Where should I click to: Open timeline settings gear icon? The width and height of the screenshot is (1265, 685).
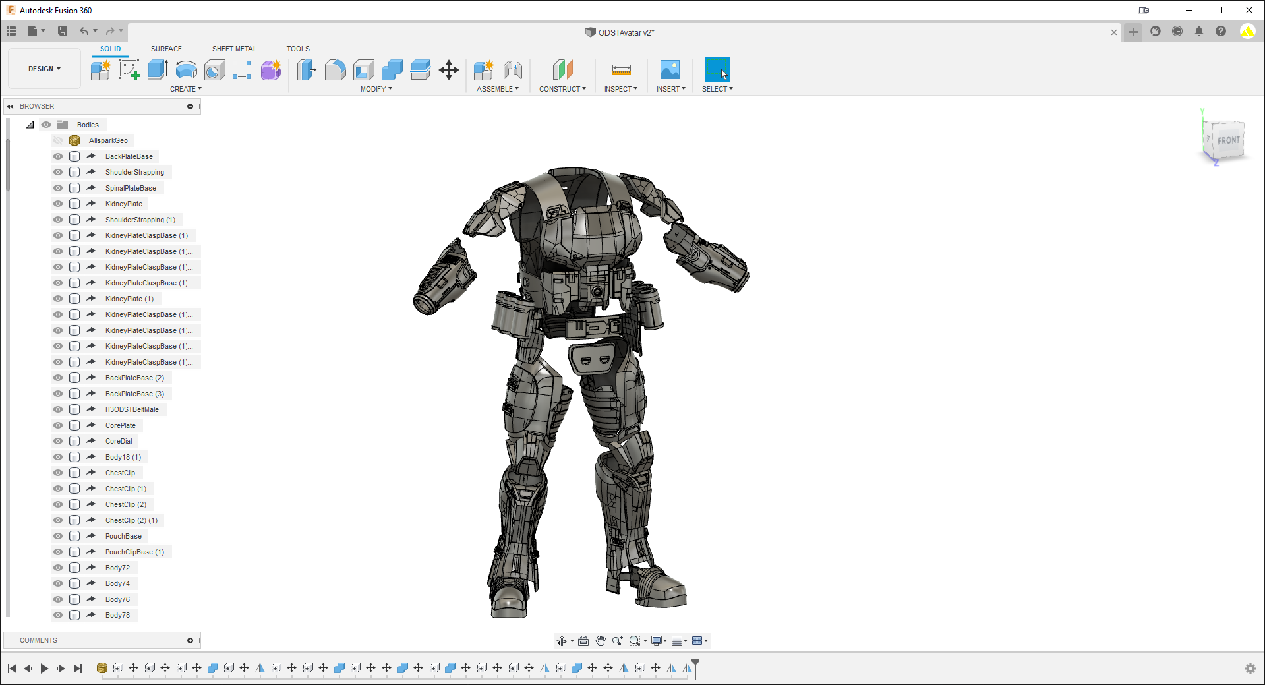pos(1250,669)
